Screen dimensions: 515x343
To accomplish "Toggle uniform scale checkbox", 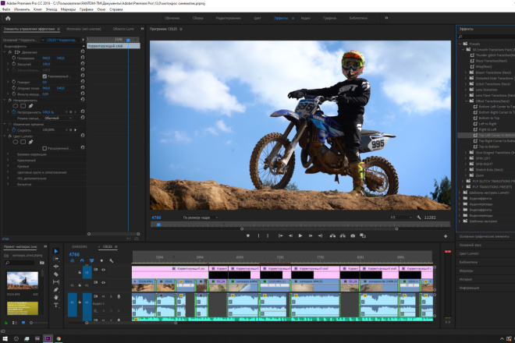I will 44,76.
